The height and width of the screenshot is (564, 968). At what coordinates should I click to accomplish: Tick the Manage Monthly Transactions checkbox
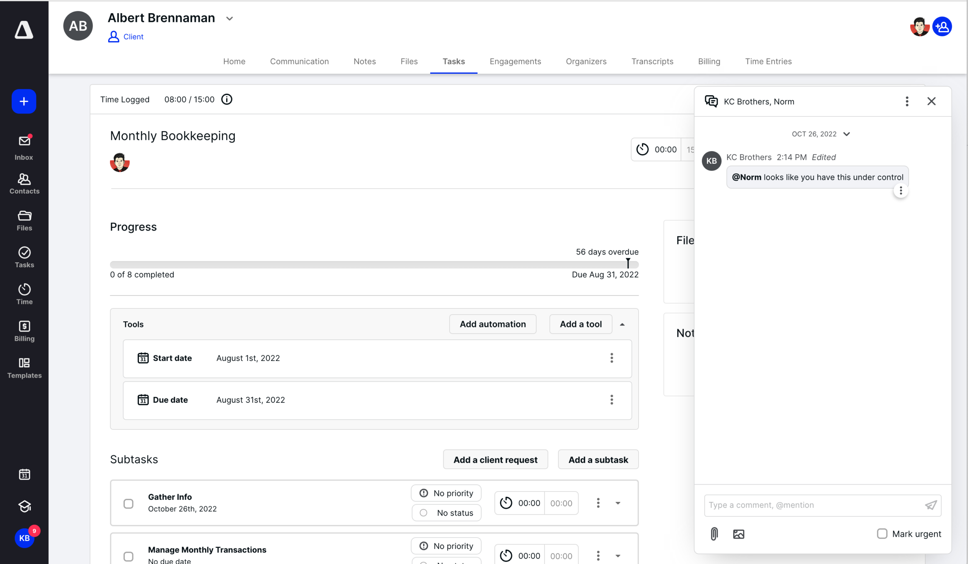[x=128, y=556]
